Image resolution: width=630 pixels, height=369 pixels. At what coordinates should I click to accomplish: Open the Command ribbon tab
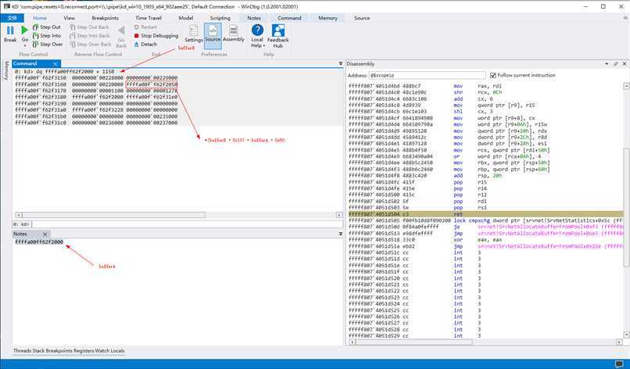[289, 18]
